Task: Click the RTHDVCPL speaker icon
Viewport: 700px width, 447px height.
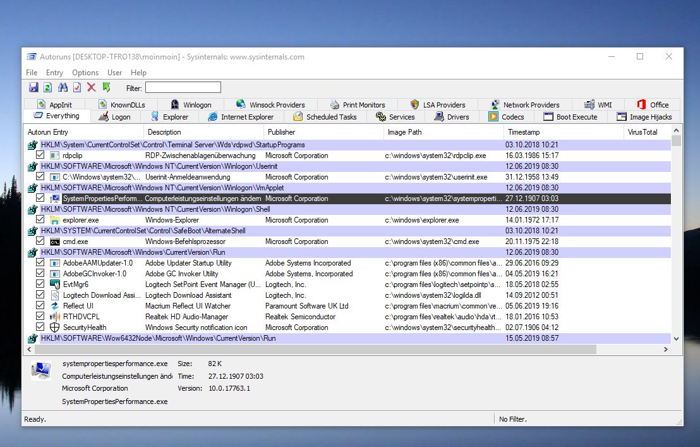Action: pyautogui.click(x=54, y=317)
